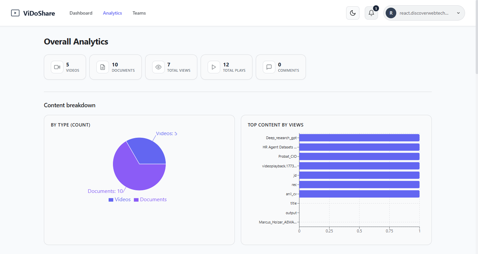Screen dimensions: 478x254
Task: Select the Videos pie slice
Action: click(149, 151)
